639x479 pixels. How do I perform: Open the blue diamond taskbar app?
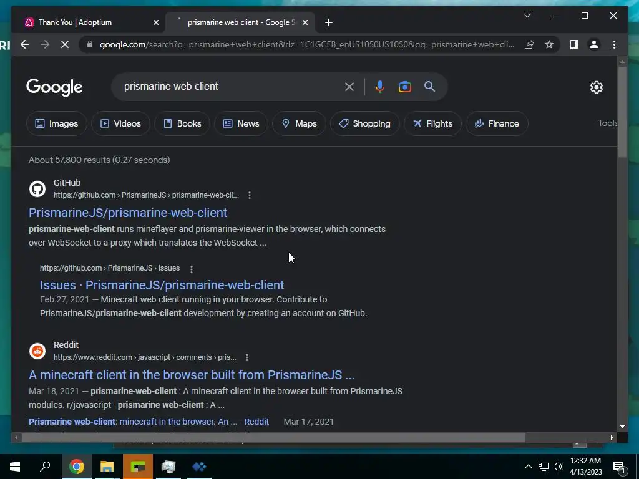pyautogui.click(x=199, y=467)
